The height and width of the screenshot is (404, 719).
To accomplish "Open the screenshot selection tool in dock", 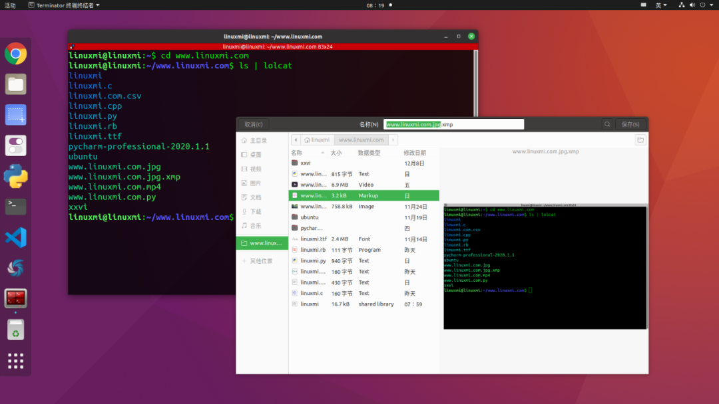I will [x=15, y=115].
